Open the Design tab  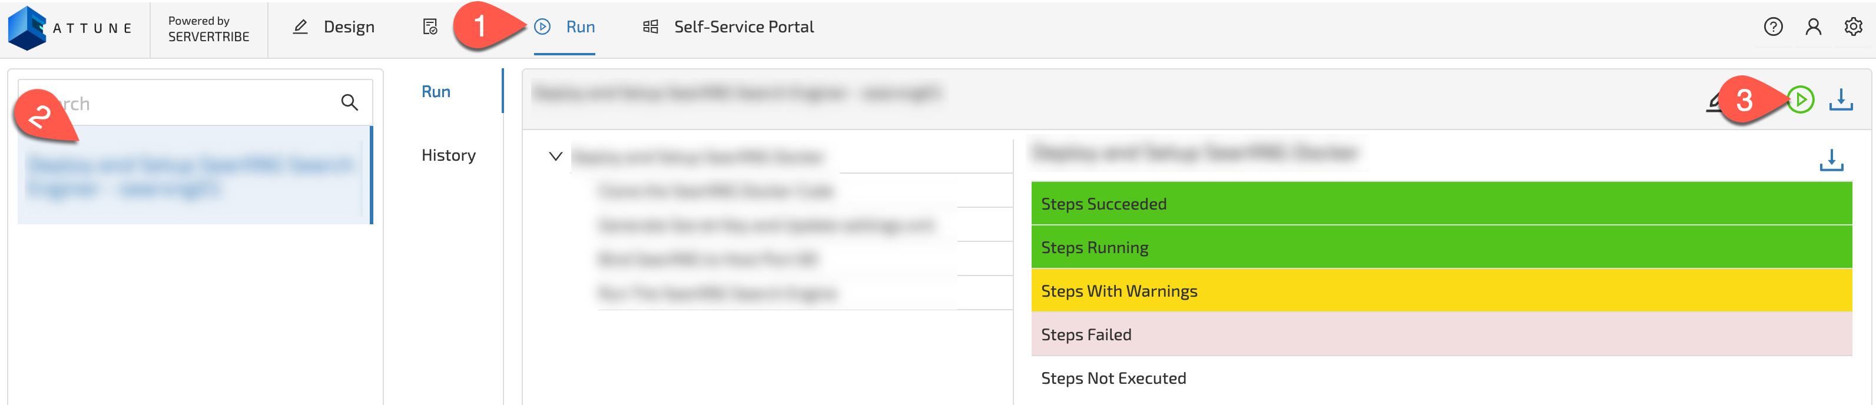(333, 27)
